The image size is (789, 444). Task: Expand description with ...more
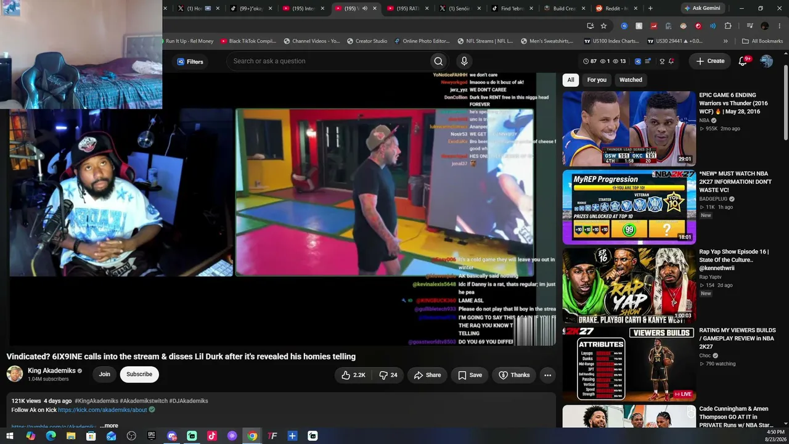(109, 425)
